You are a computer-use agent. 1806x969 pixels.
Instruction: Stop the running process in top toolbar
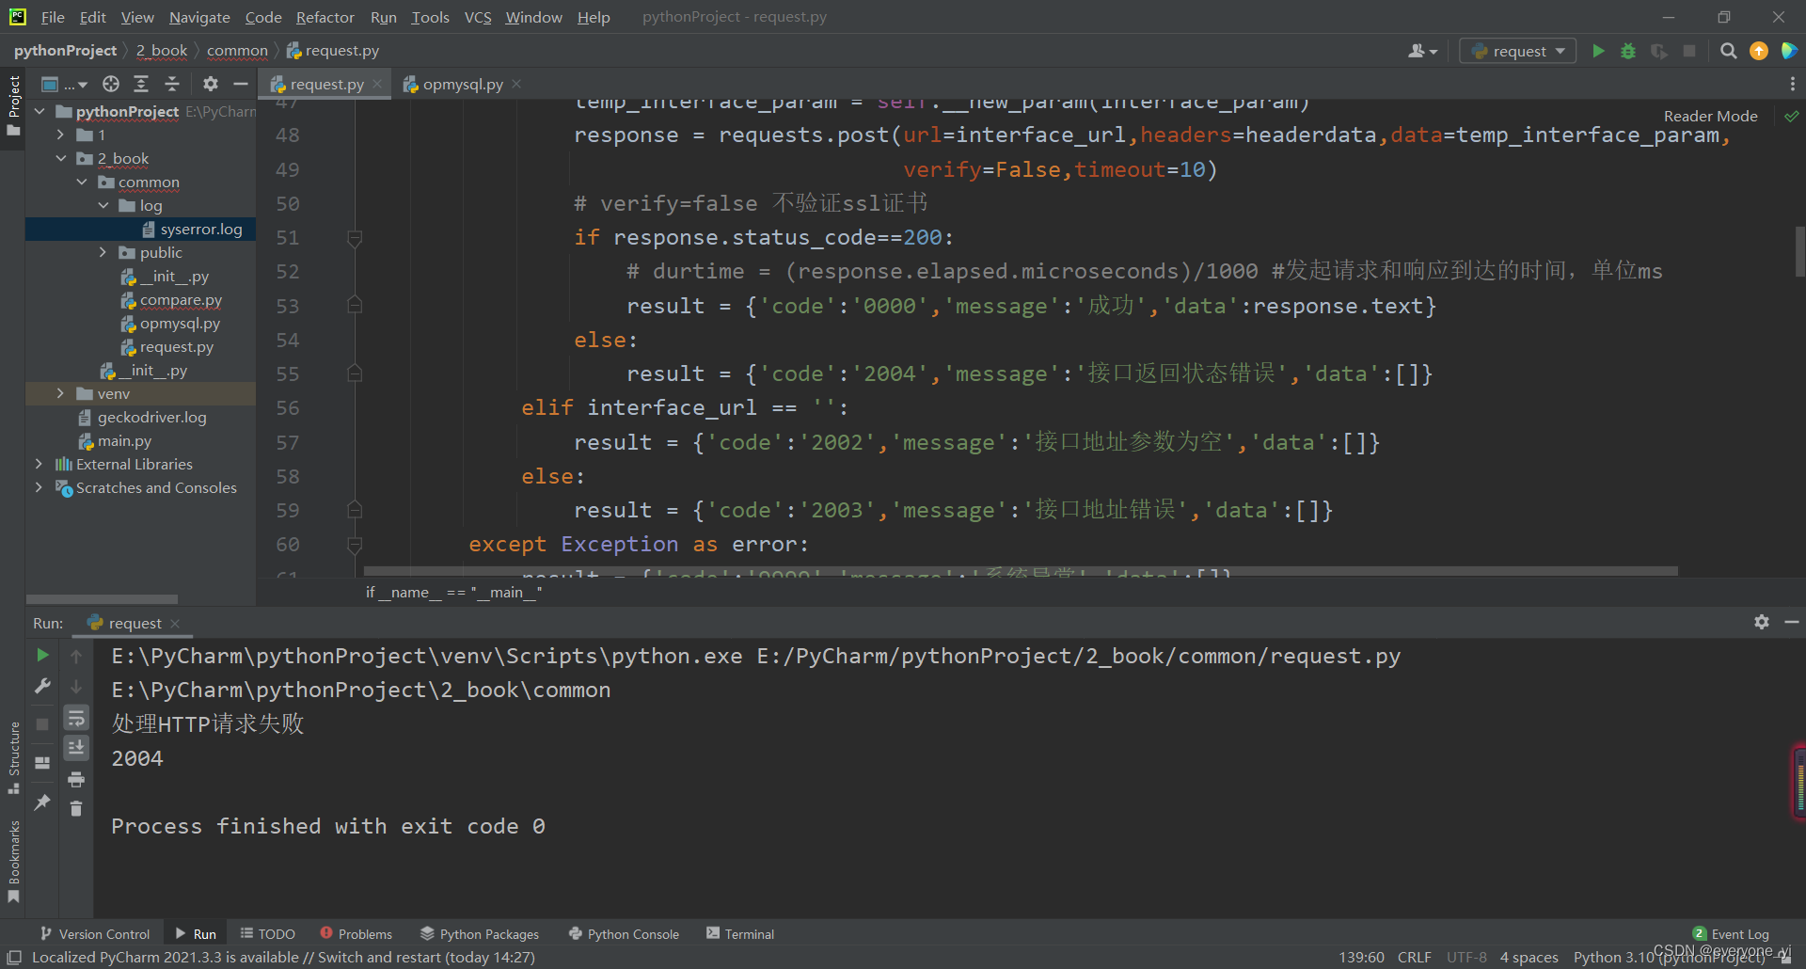click(x=1689, y=51)
